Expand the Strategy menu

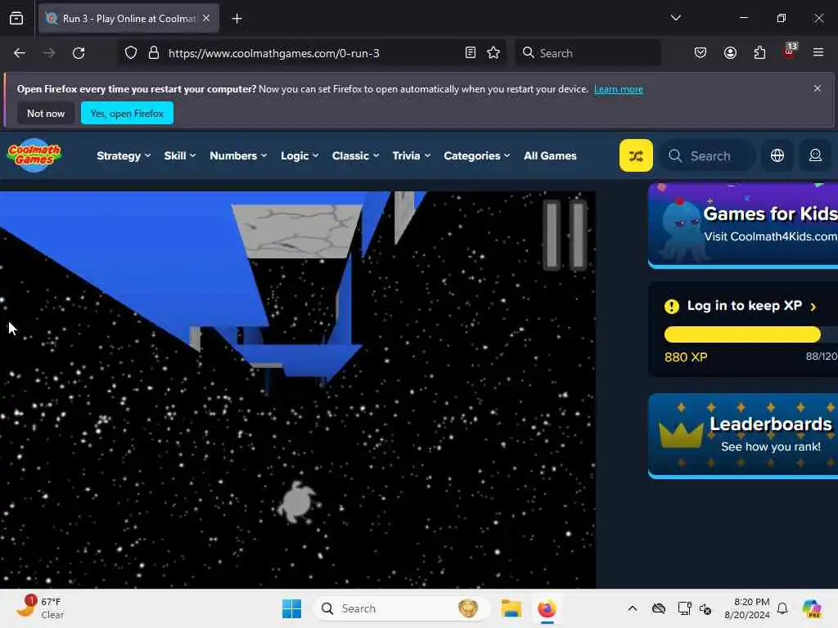coord(124,156)
